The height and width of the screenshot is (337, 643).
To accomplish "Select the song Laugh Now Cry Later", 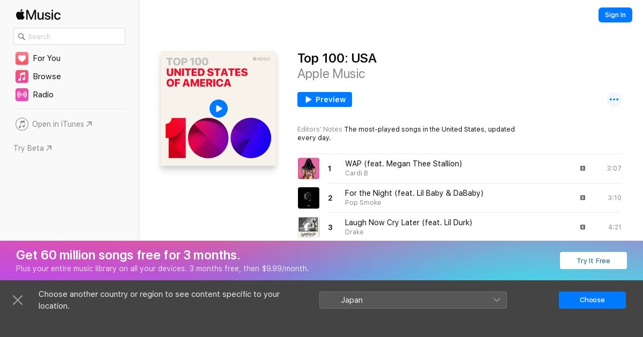I will coord(409,223).
